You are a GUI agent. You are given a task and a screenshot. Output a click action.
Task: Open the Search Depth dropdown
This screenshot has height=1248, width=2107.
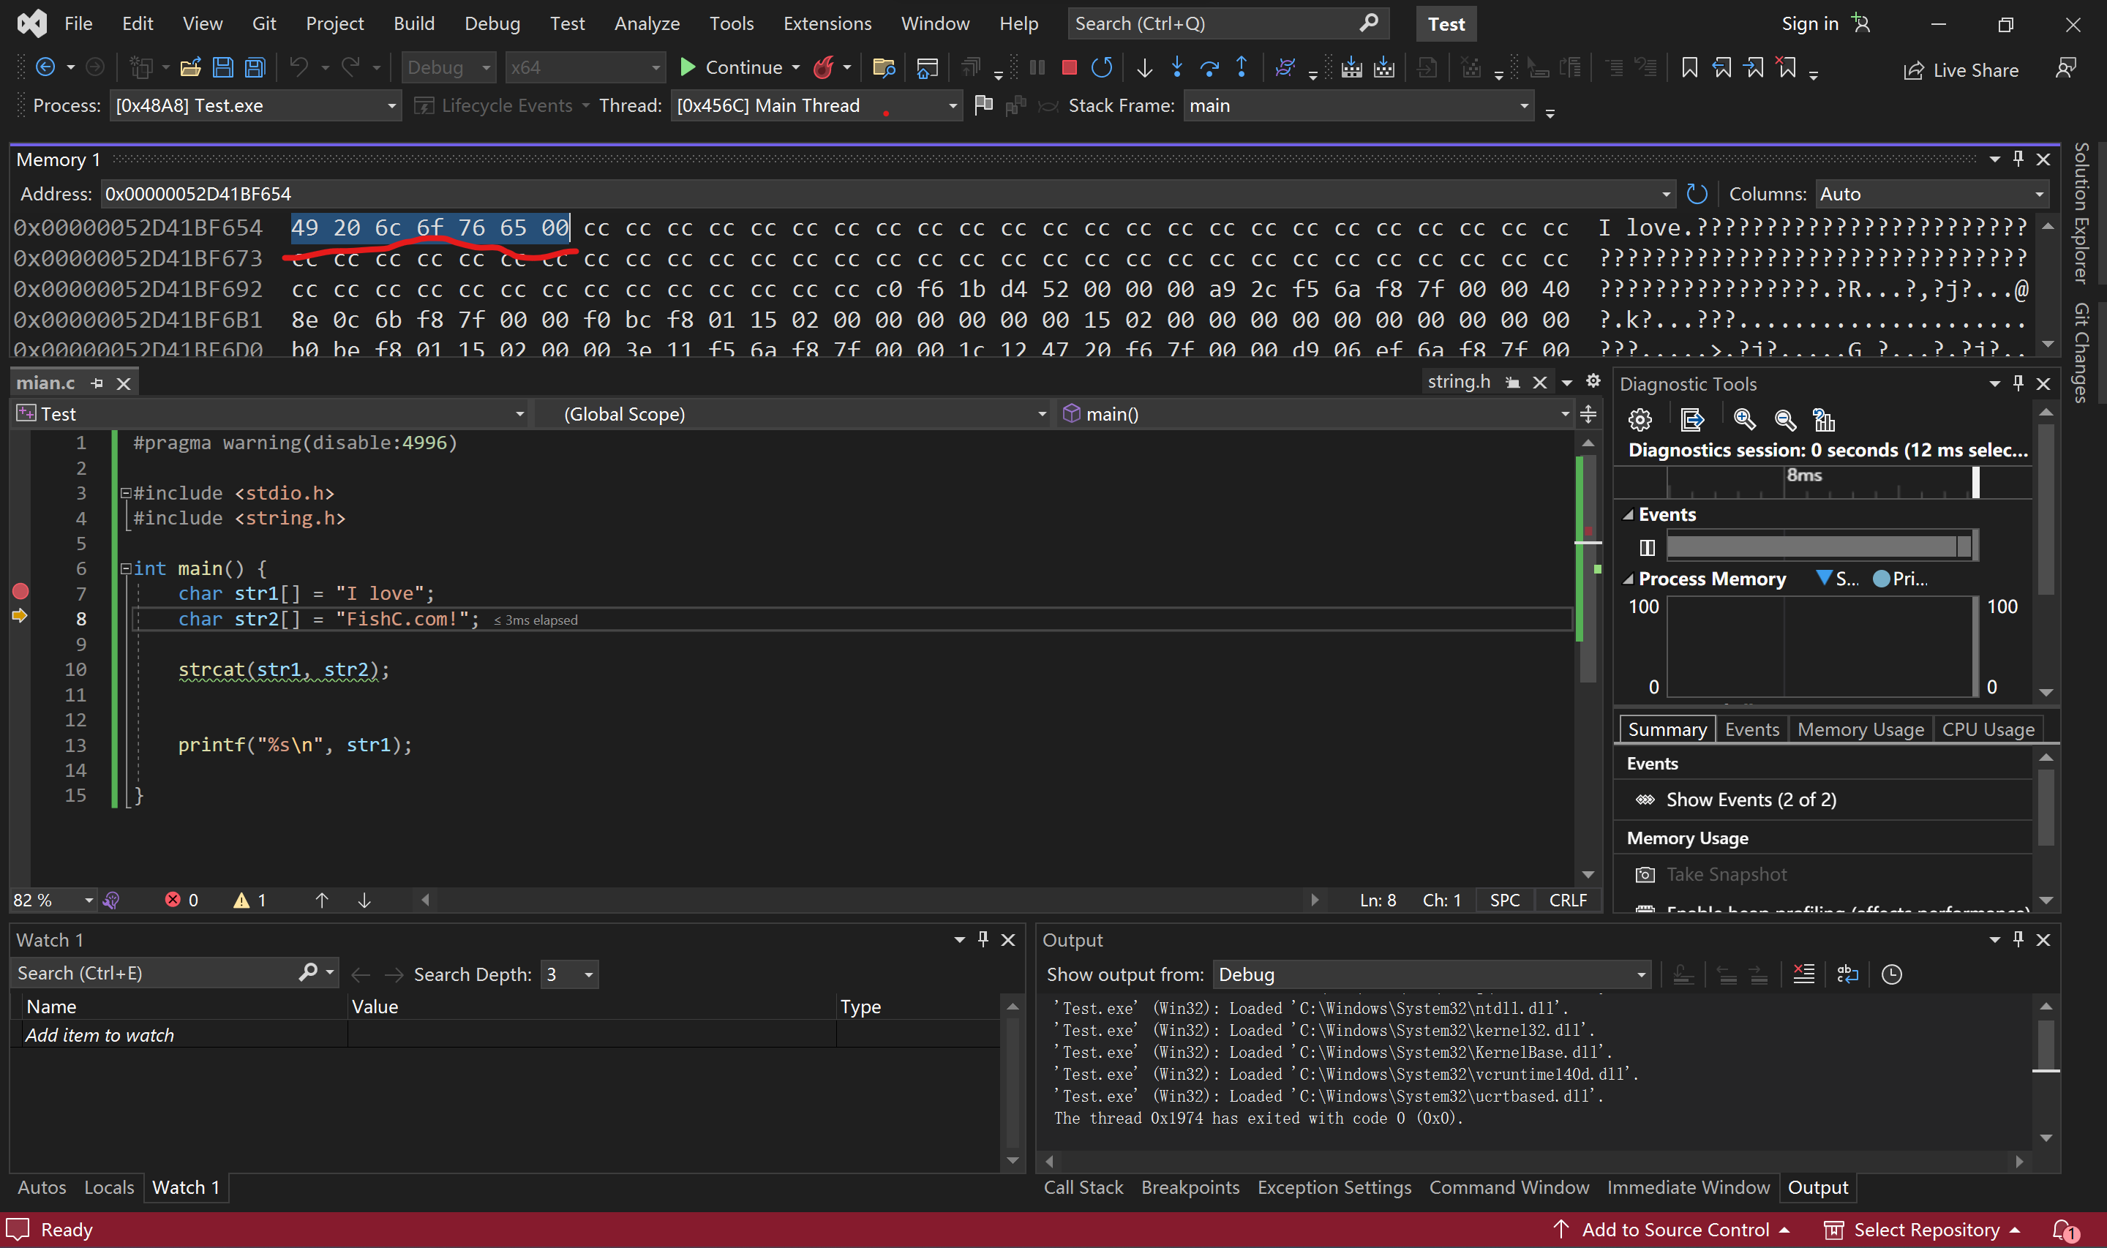pos(569,974)
